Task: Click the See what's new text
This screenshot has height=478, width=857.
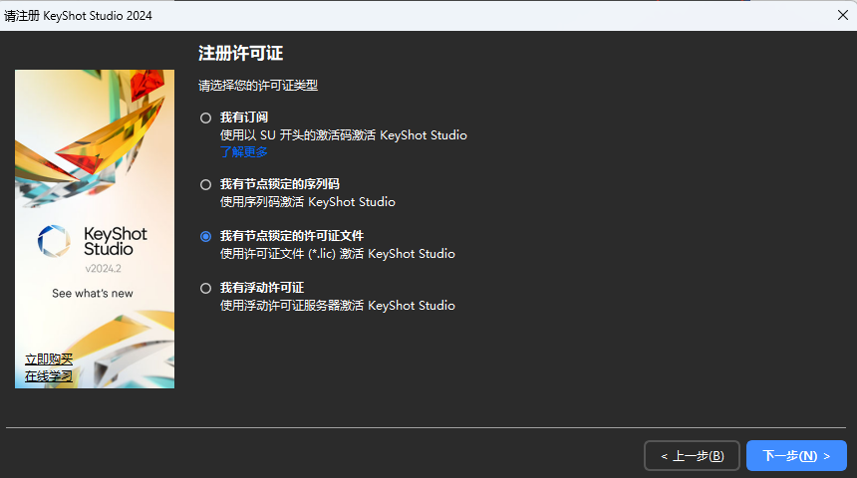Action: pos(93,294)
